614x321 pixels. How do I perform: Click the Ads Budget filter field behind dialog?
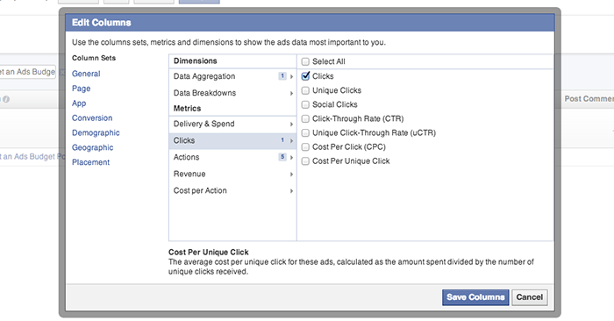point(27,72)
